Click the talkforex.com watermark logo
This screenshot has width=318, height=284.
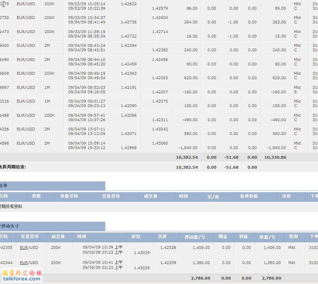point(22,275)
